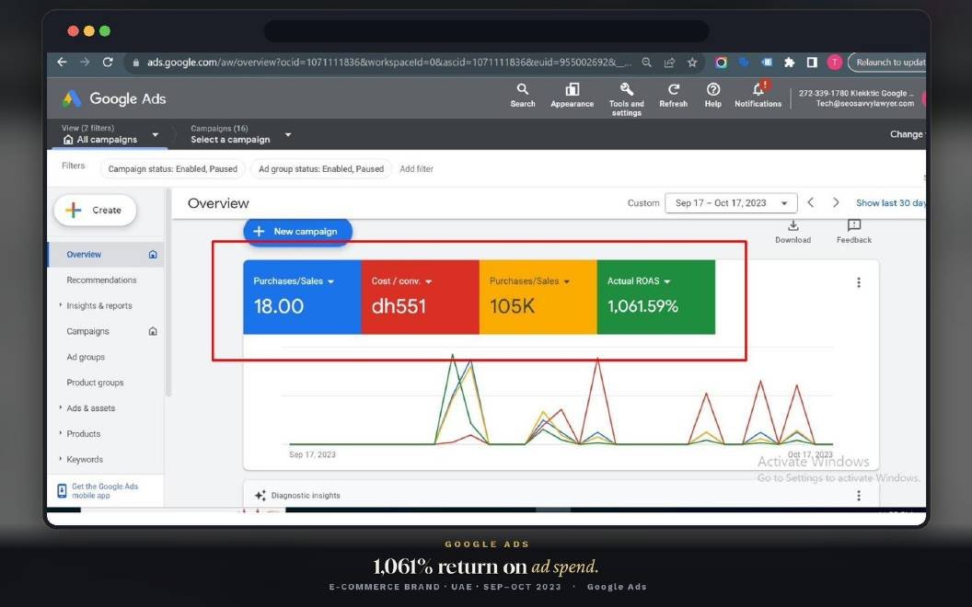Open Campaigns in sidebar

point(88,331)
